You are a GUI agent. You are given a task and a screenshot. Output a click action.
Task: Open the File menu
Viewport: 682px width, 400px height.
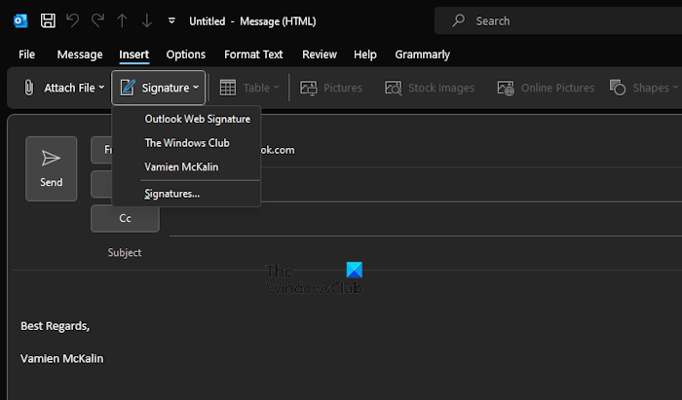point(26,55)
